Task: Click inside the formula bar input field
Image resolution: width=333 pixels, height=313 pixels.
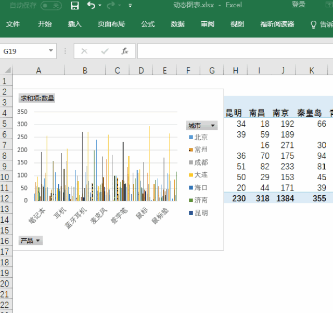Action: click(x=234, y=51)
